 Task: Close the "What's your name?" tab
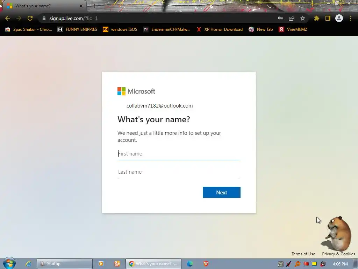point(81,6)
